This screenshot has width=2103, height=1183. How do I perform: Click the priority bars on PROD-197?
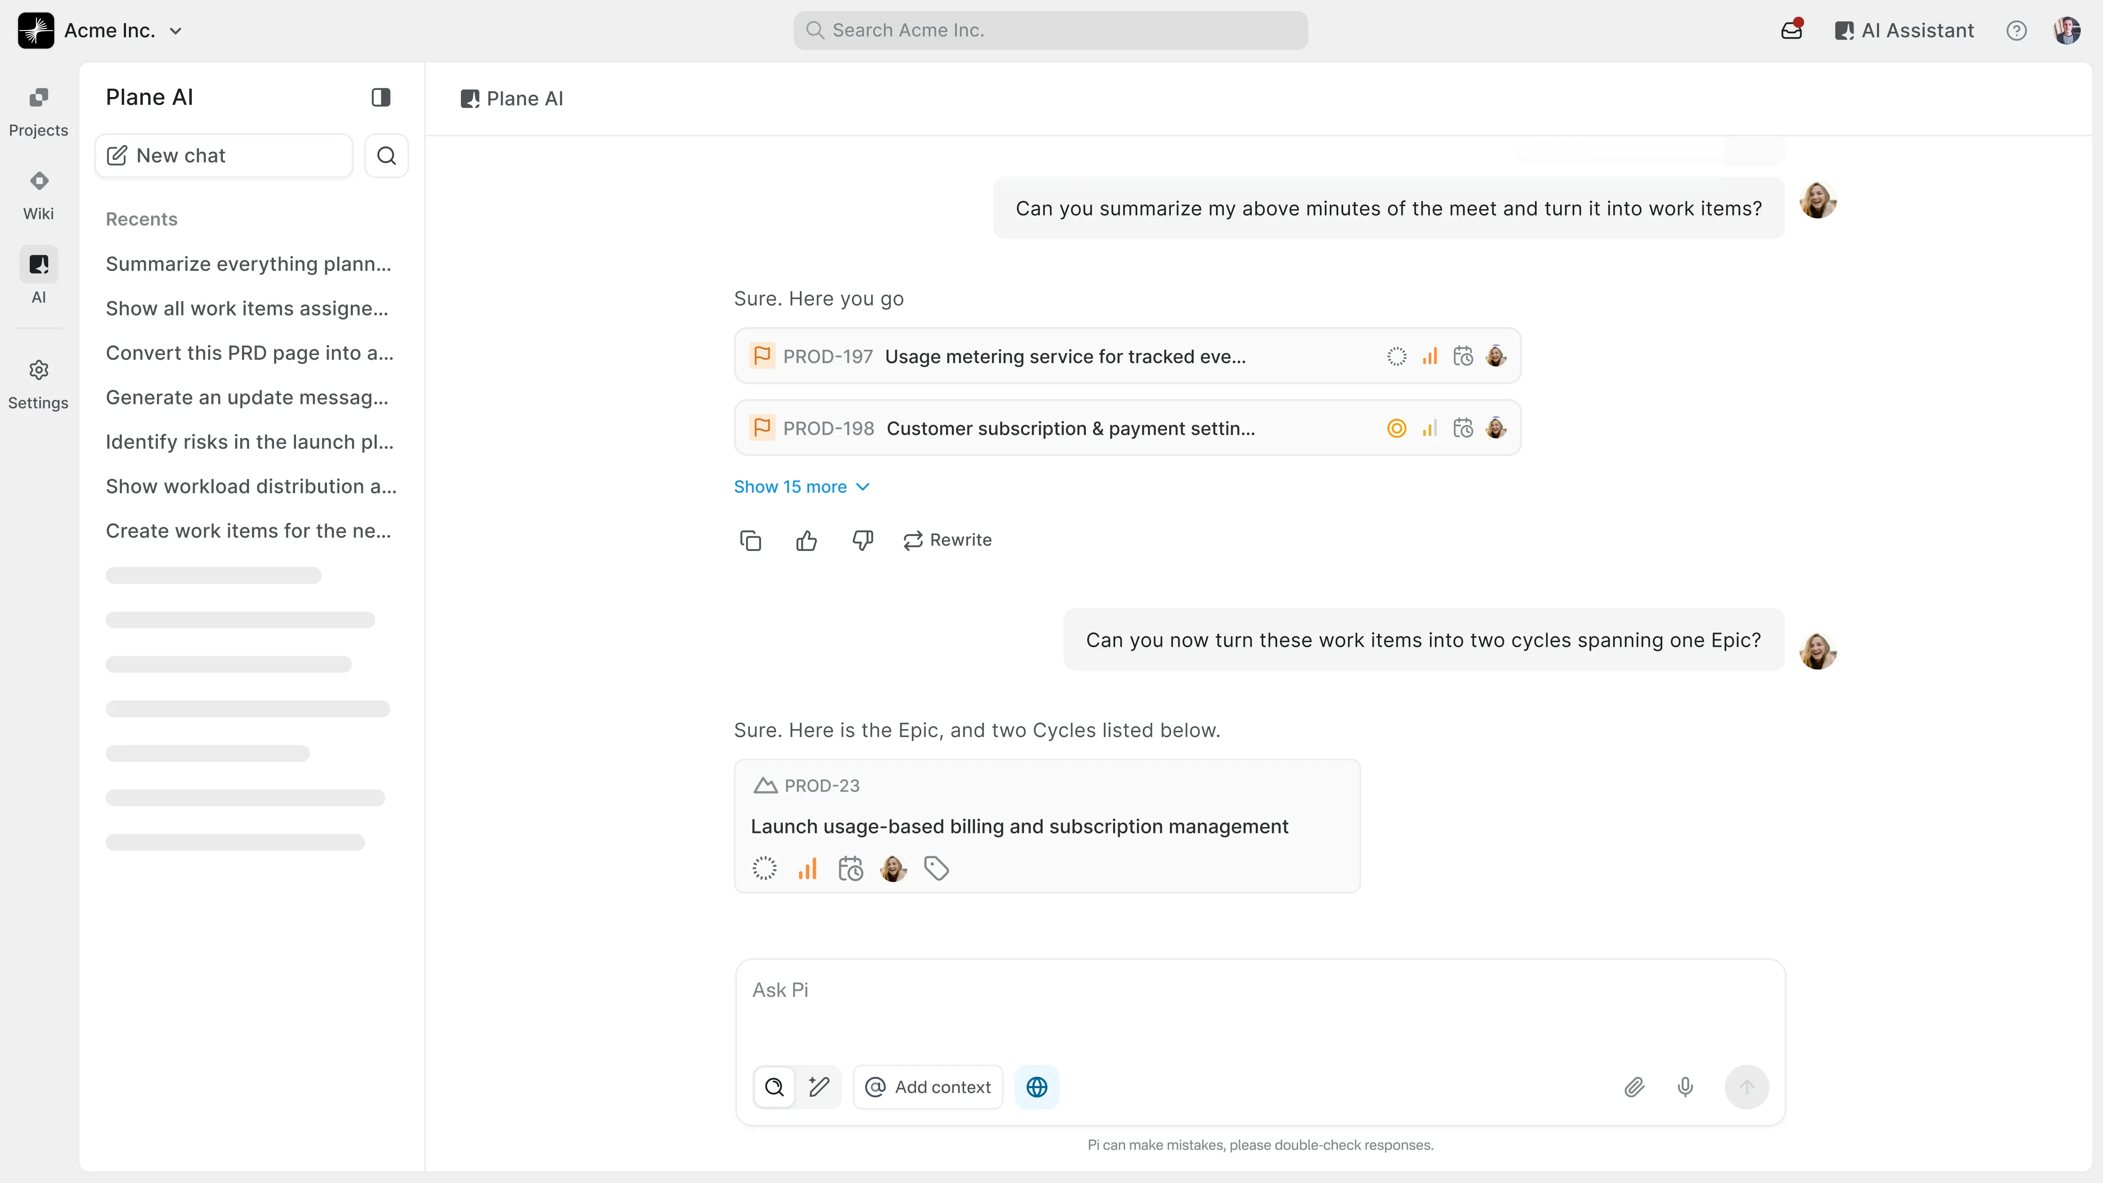1429,356
